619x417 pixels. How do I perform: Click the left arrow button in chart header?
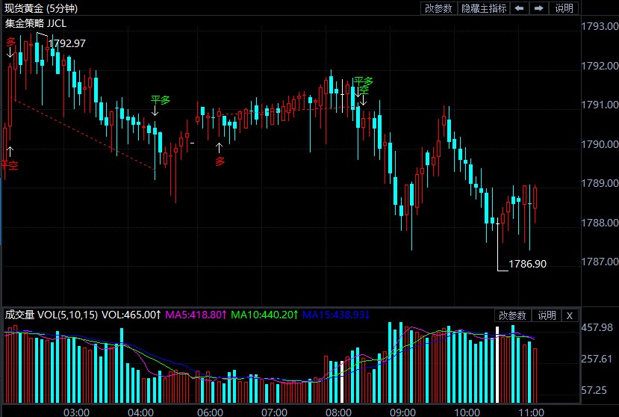click(519, 8)
